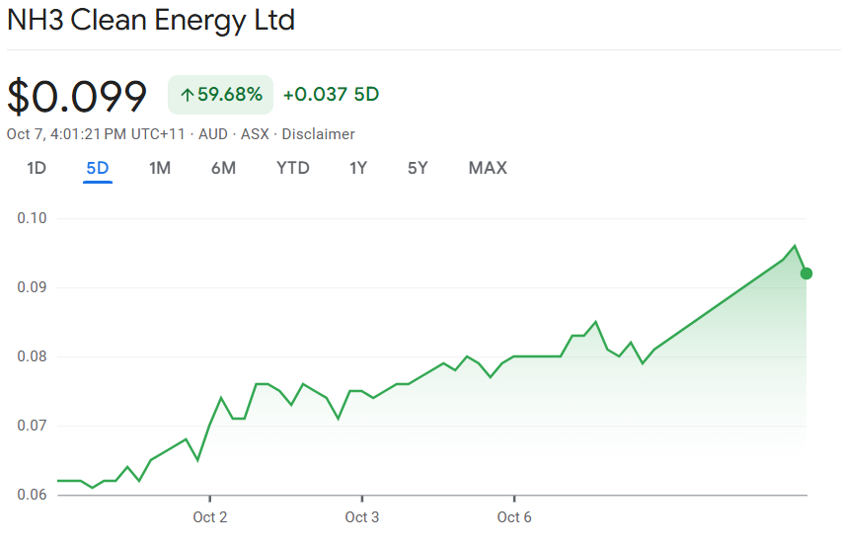Select the 5D time range tab
The height and width of the screenshot is (546, 841).
(x=98, y=168)
